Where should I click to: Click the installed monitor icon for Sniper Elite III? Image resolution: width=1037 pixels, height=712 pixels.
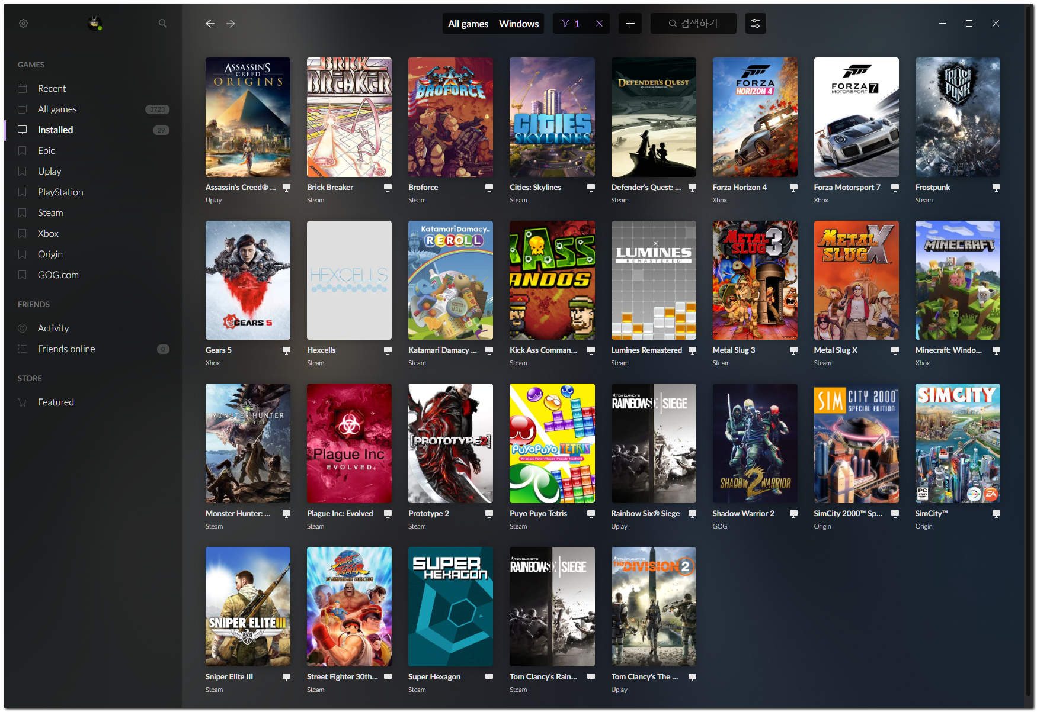click(286, 677)
